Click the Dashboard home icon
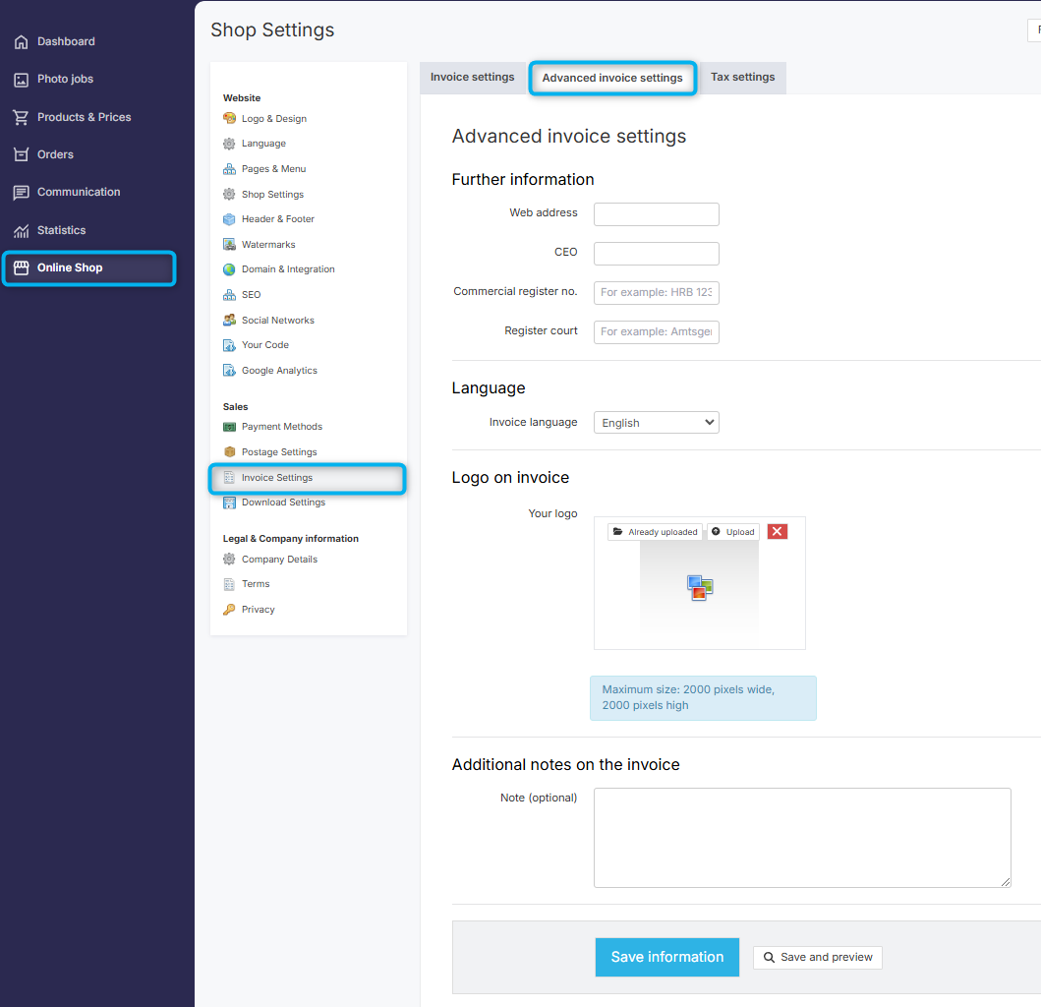Screen dimensions: 1041x1007 (x=22, y=42)
